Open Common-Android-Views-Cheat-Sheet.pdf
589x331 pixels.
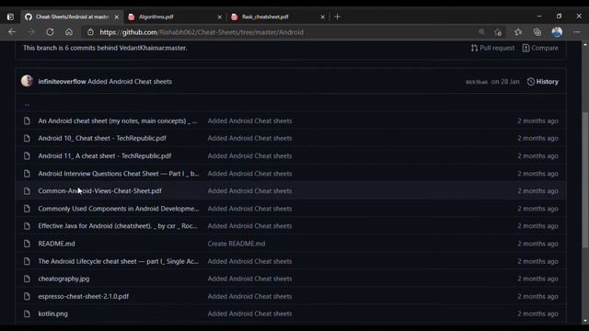coord(99,190)
